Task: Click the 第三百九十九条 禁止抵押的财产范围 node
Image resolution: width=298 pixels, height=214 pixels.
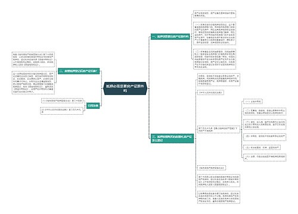Action: pos(219,130)
